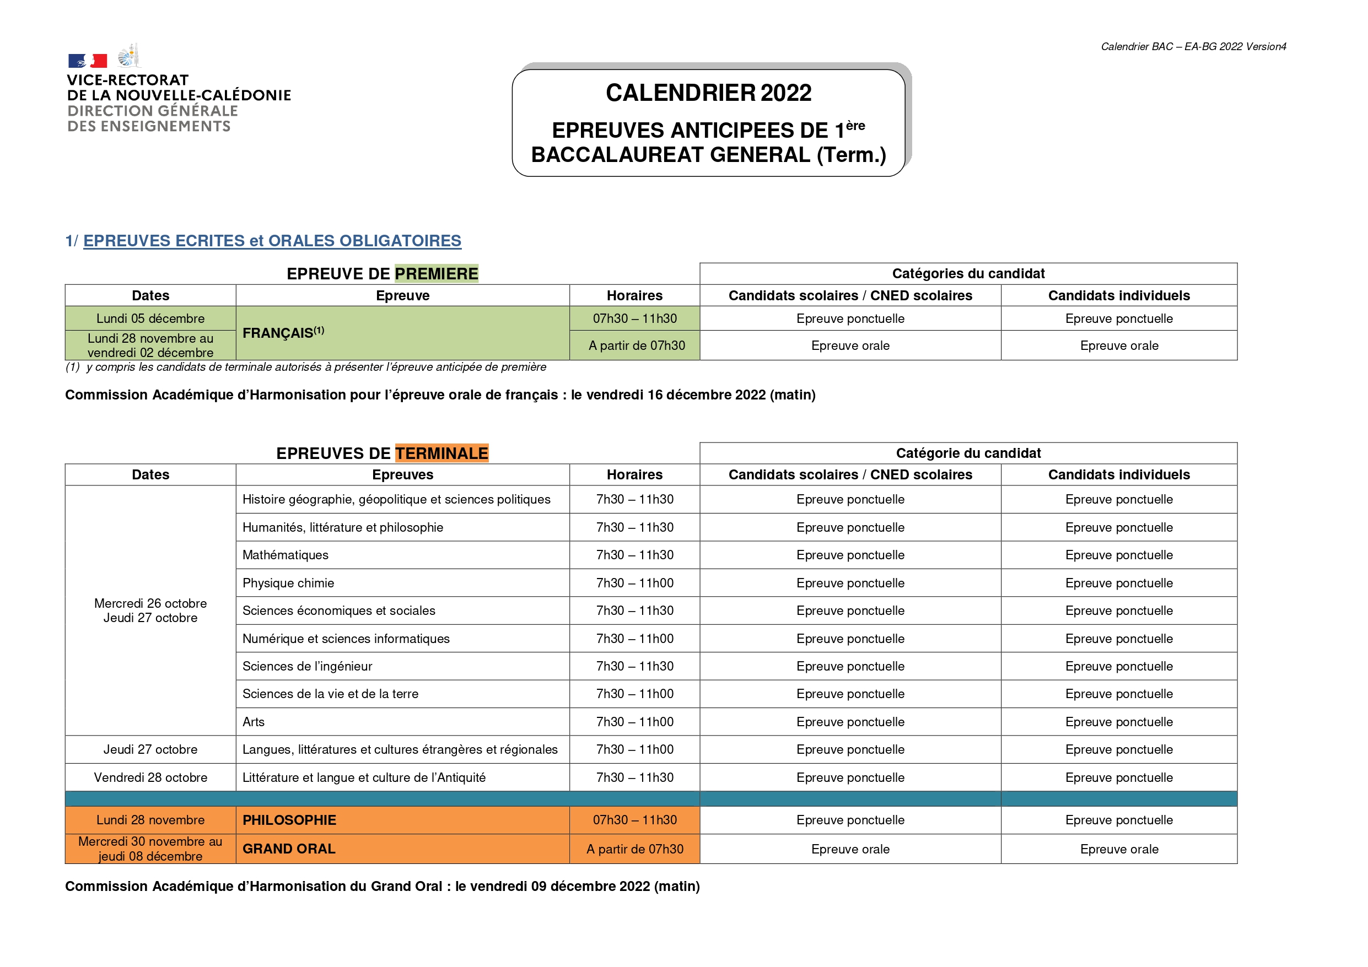The height and width of the screenshot is (967, 1368).
Task: Click the EPREUVES ECRITES et ORALES OBLIGATOIRES heading
Action: click(x=272, y=241)
